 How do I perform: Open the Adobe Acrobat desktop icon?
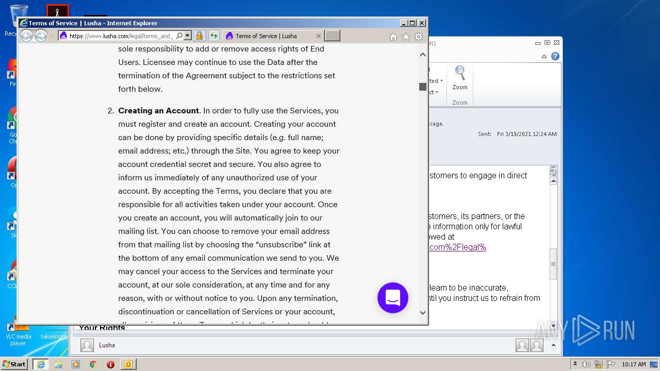57,11
